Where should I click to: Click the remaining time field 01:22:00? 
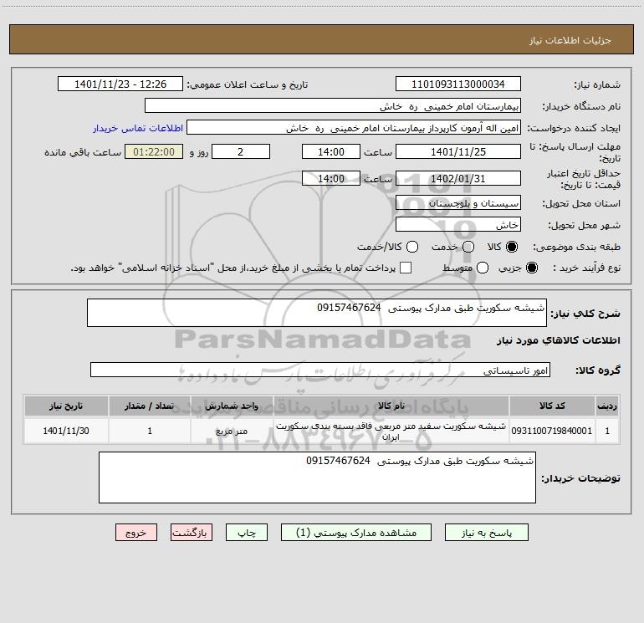click(154, 151)
